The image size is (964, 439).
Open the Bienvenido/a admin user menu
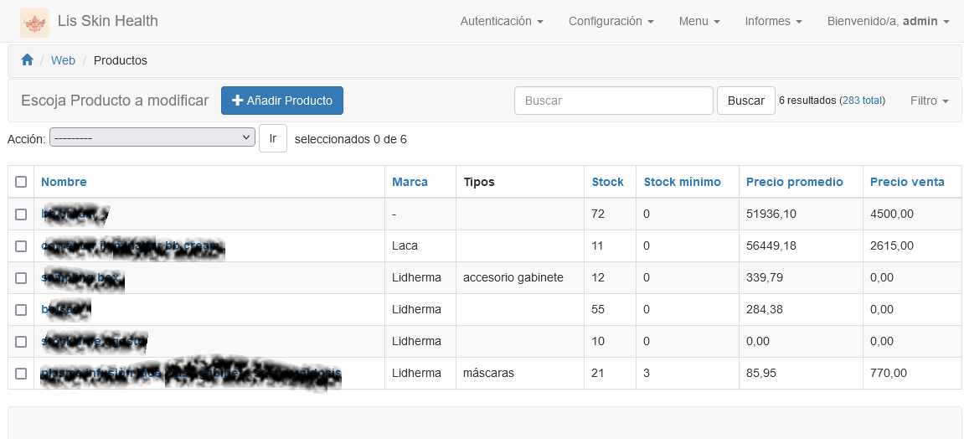pos(888,21)
